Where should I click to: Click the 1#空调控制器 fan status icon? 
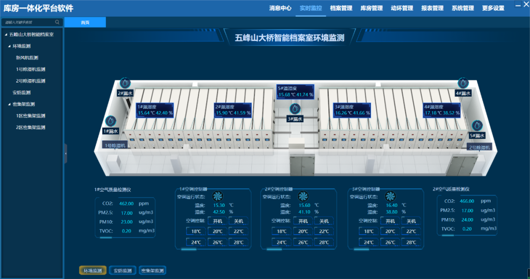pos(218,196)
